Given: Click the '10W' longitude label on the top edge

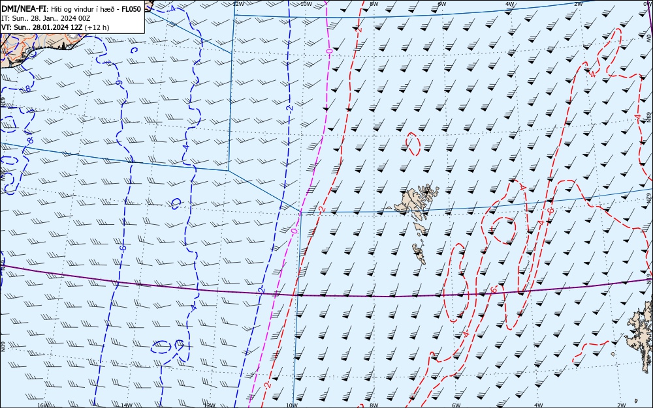Looking at the screenshot, I should tap(306, 4).
